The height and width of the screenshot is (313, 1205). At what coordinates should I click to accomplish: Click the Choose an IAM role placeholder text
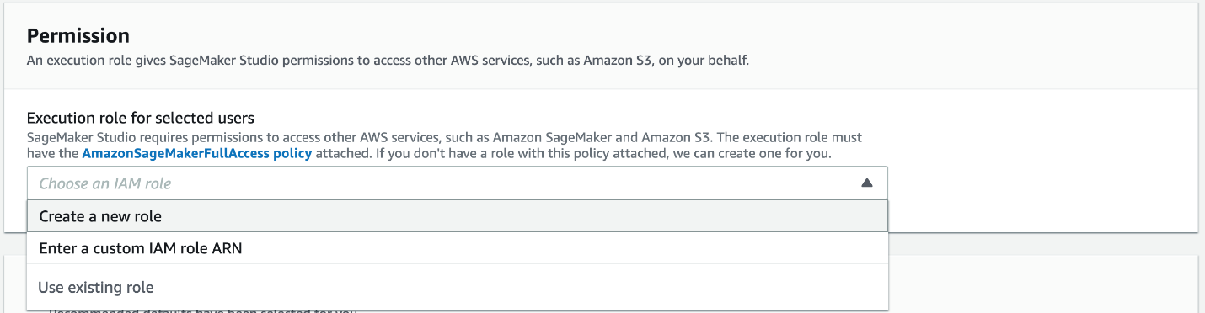105,183
